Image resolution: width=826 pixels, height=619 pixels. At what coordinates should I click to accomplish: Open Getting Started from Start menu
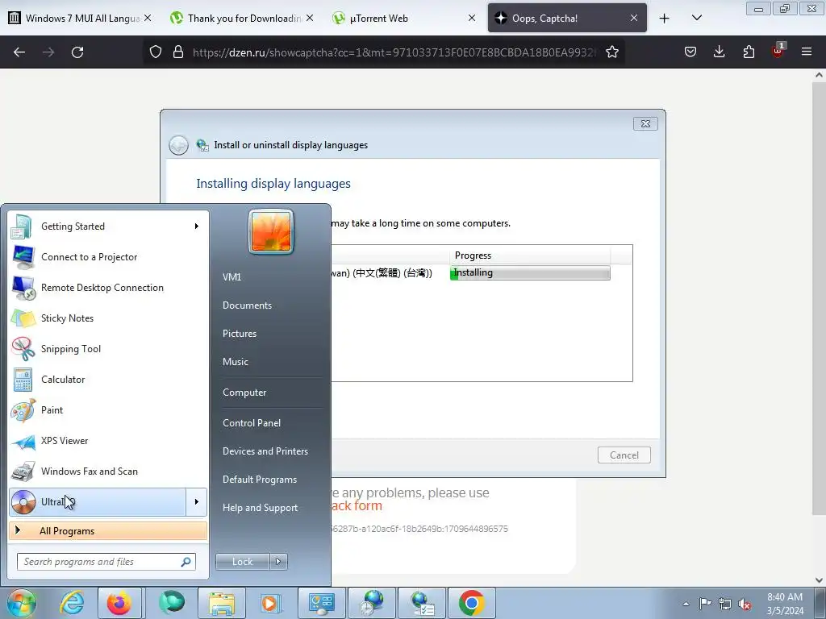pyautogui.click(x=108, y=226)
